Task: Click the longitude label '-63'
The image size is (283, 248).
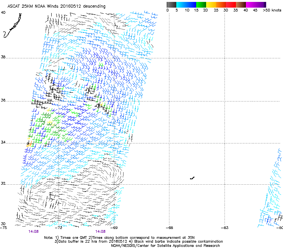Action: (225, 228)
